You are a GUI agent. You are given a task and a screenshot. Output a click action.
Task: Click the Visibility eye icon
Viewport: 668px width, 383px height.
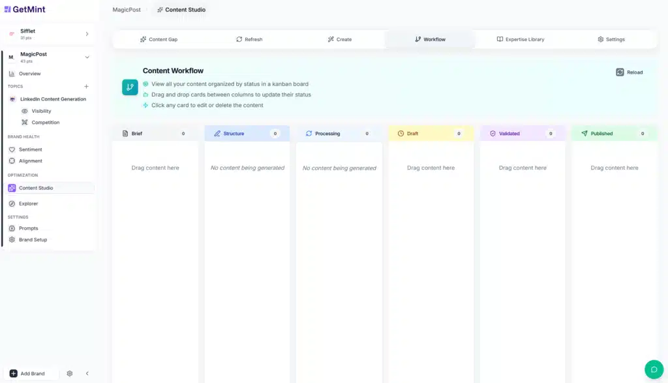pos(25,111)
